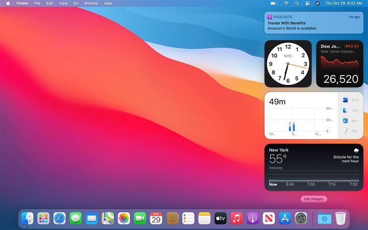Click the 2m ago notification timestamp
The width and height of the screenshot is (368, 230).
[x=354, y=17]
